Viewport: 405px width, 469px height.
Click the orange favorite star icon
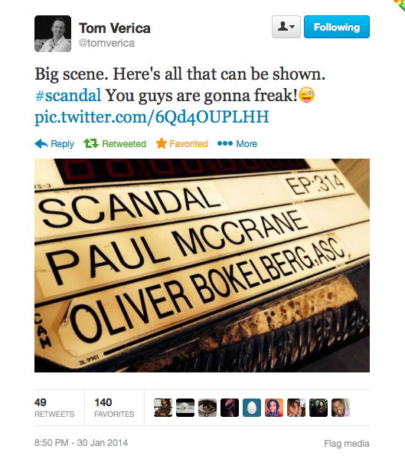(162, 143)
